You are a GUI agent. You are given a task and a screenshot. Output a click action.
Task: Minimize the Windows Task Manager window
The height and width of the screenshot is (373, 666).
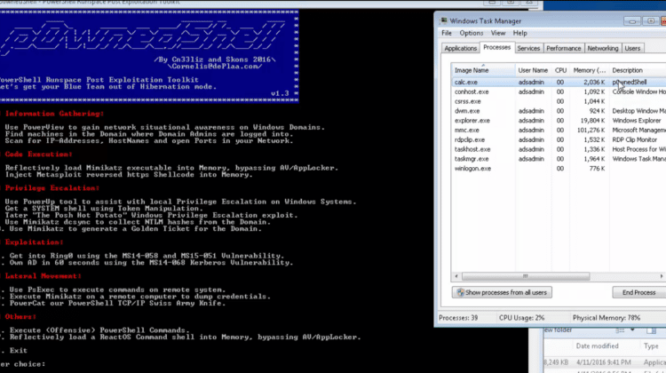(x=632, y=21)
